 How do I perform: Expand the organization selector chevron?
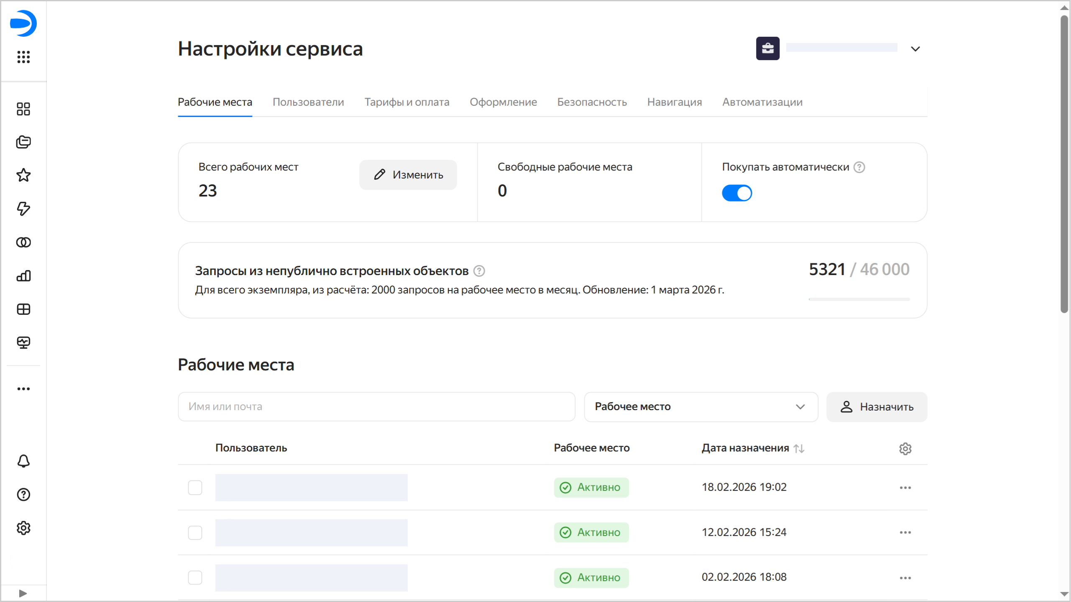915,49
